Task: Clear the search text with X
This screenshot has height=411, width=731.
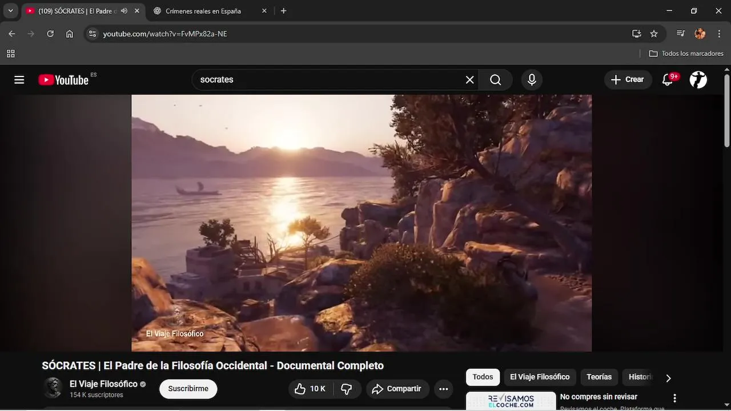Action: coord(469,80)
